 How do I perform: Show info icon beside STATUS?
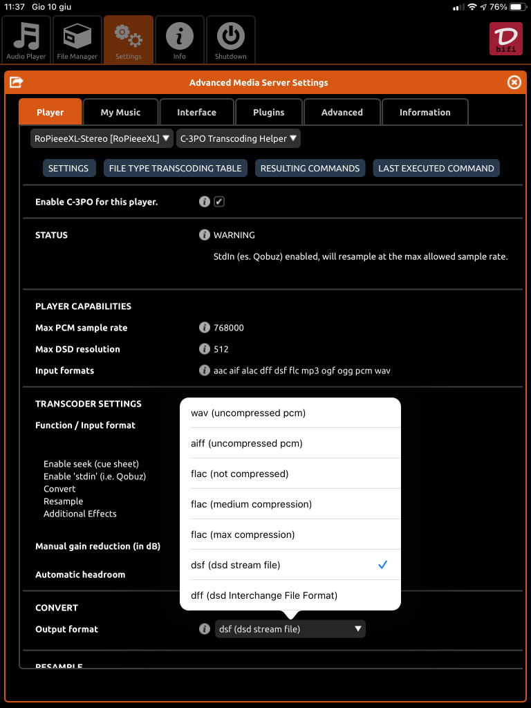coord(205,235)
